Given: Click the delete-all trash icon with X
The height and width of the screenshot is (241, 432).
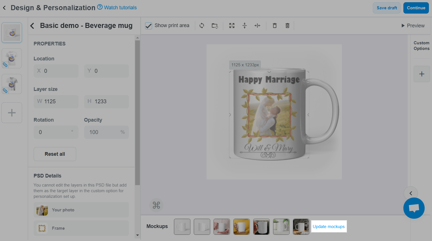Looking at the screenshot, I should [x=287, y=26].
